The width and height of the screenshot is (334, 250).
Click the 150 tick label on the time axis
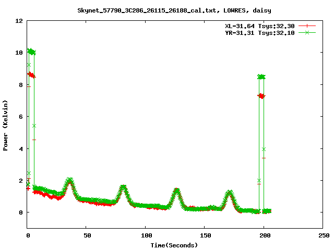205,236
